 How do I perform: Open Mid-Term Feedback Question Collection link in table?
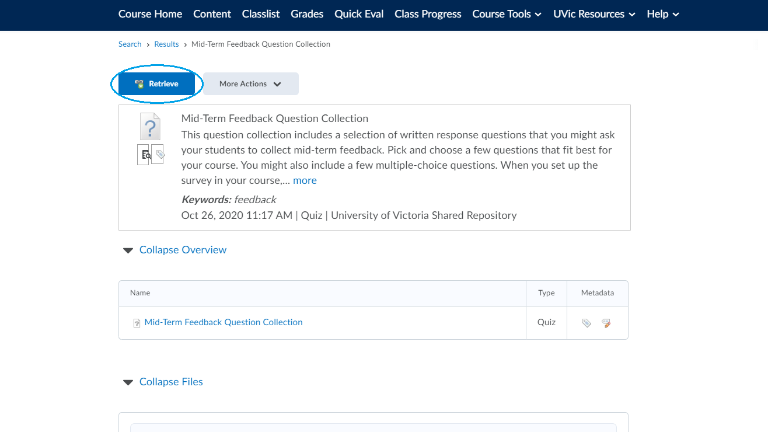point(224,322)
